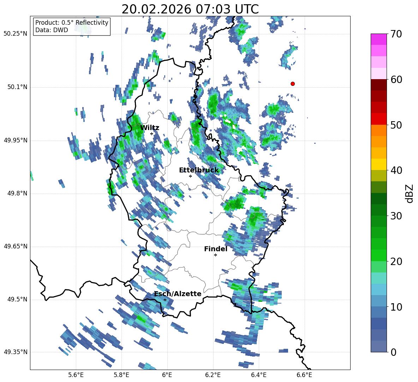
Task: Click the 5.6°E longitude label
Action: (76, 375)
